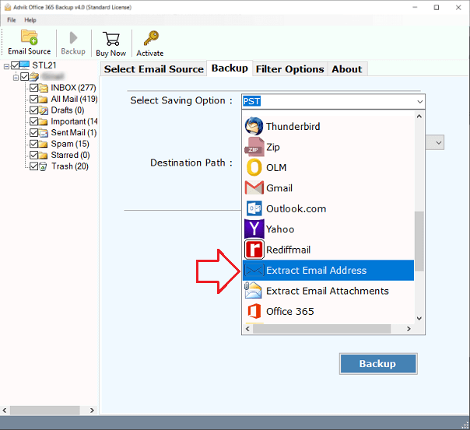470x430 pixels.
Task: Switch to the About tab
Action: click(x=347, y=69)
